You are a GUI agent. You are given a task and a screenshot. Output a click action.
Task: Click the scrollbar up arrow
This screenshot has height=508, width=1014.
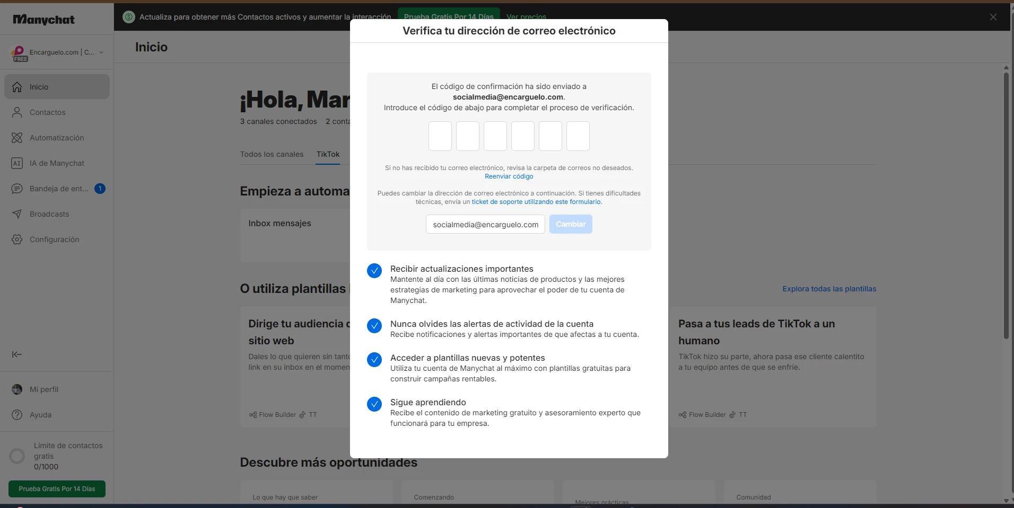point(1006,68)
